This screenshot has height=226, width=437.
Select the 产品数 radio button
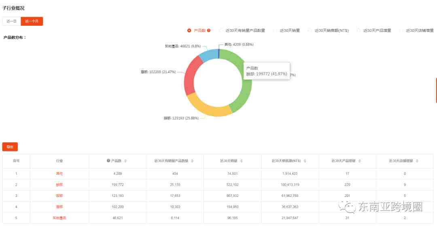point(189,30)
